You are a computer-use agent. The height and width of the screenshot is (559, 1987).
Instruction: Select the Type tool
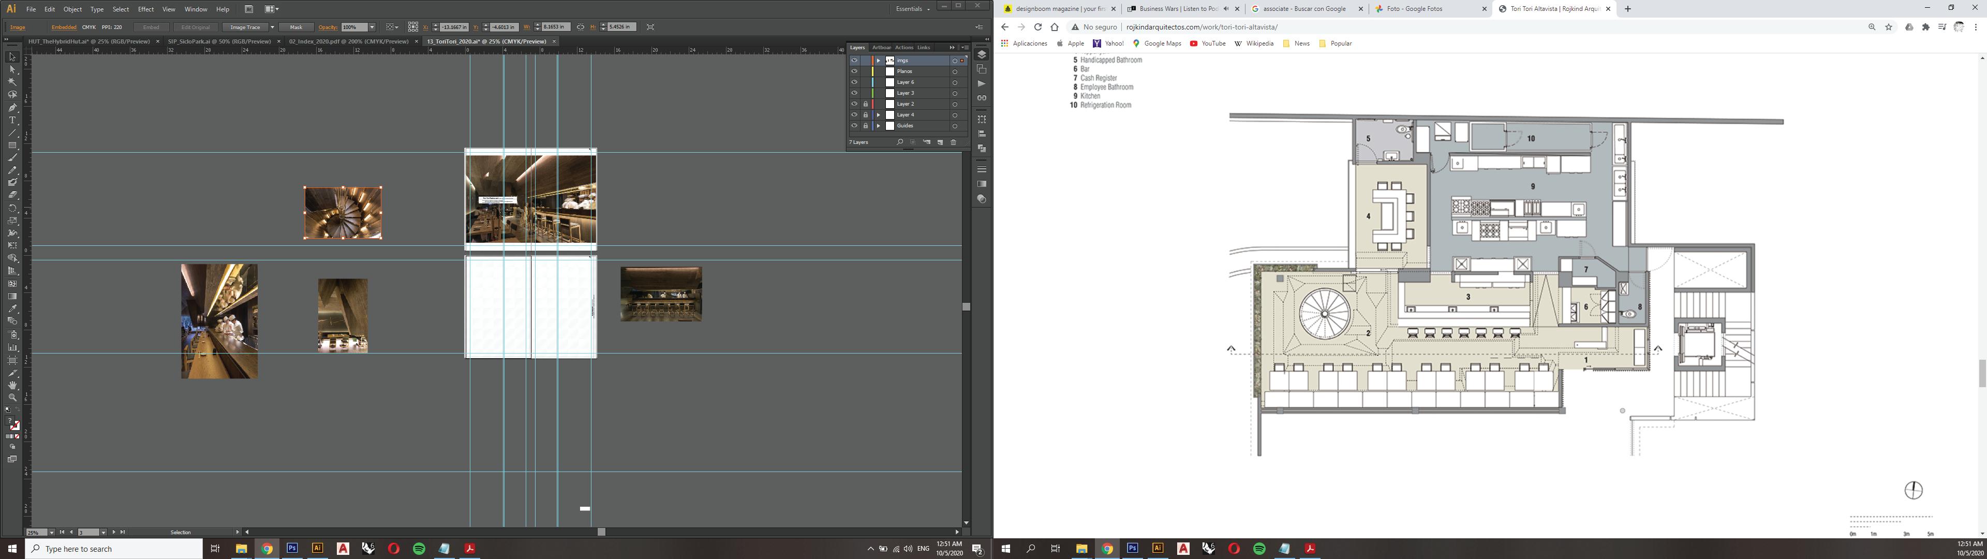(12, 121)
